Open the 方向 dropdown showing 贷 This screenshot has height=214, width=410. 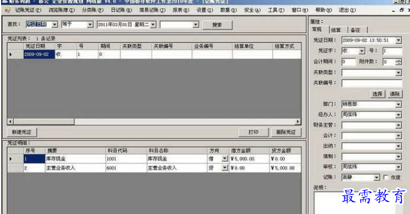pyautogui.click(x=225, y=168)
